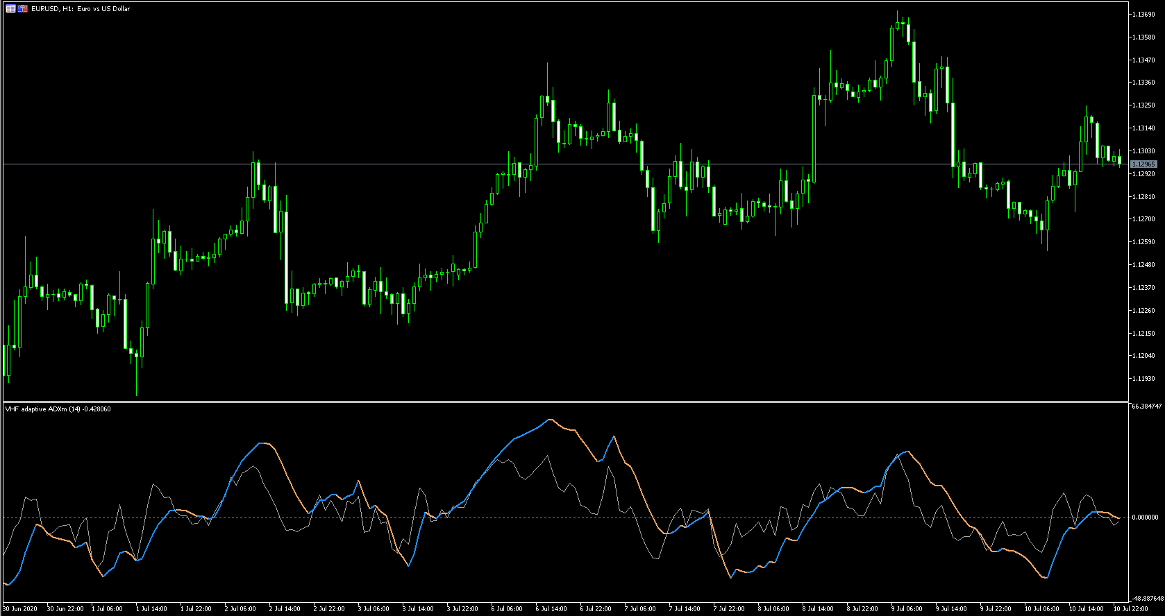Click the 10 Jul 22:00 time label
Image resolution: width=1165 pixels, height=616 pixels.
(1131, 609)
